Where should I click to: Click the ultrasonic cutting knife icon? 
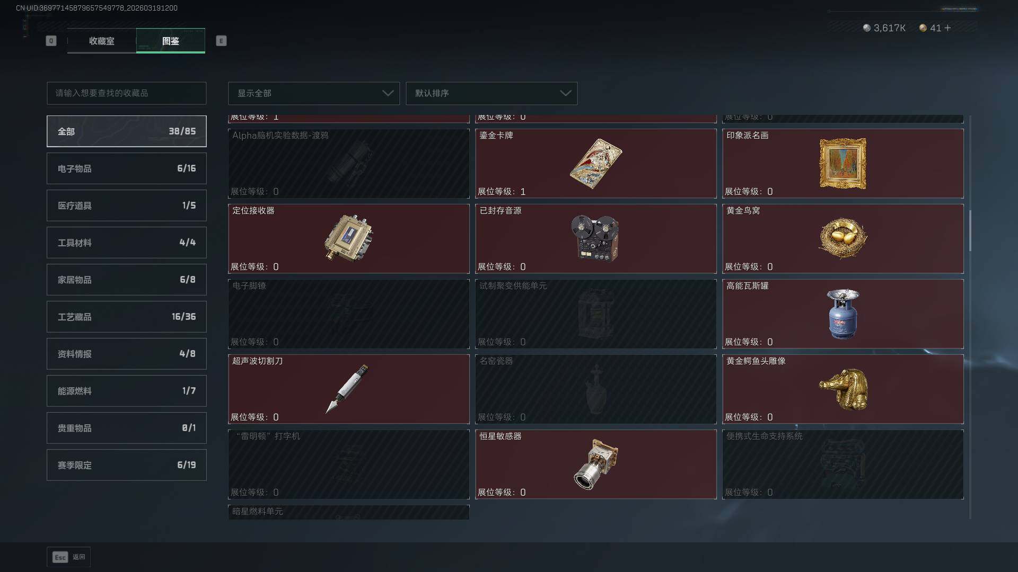pyautogui.click(x=347, y=389)
